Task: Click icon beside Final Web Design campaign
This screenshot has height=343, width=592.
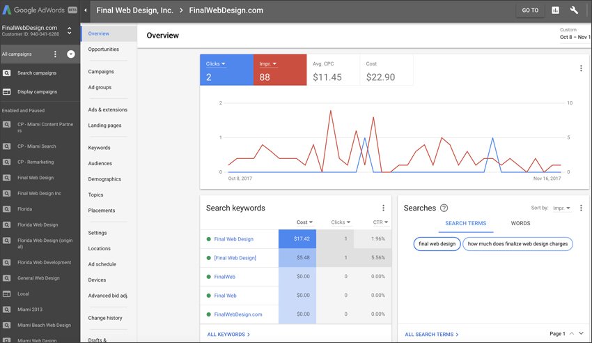Action: pos(6,178)
